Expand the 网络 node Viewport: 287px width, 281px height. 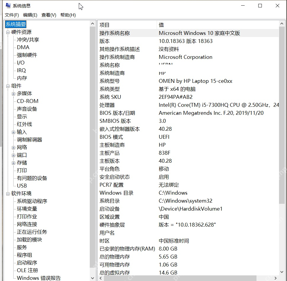pyautogui.click(x=14, y=148)
